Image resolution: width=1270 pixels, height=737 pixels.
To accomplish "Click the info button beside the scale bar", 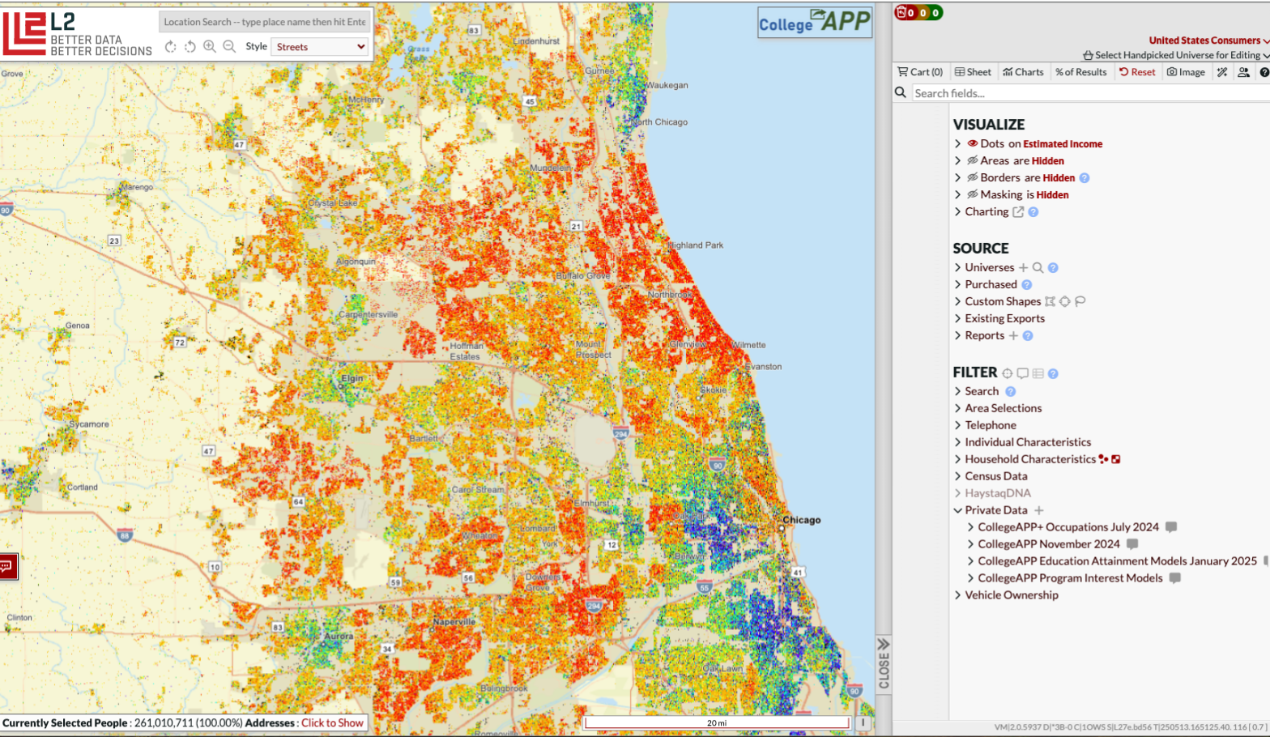I will coord(863,722).
